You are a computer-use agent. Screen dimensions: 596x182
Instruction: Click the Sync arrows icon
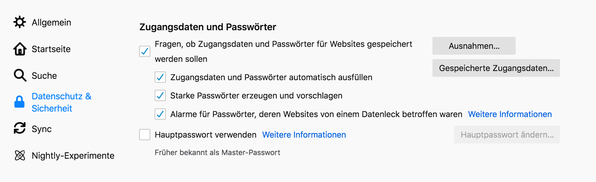tap(20, 128)
